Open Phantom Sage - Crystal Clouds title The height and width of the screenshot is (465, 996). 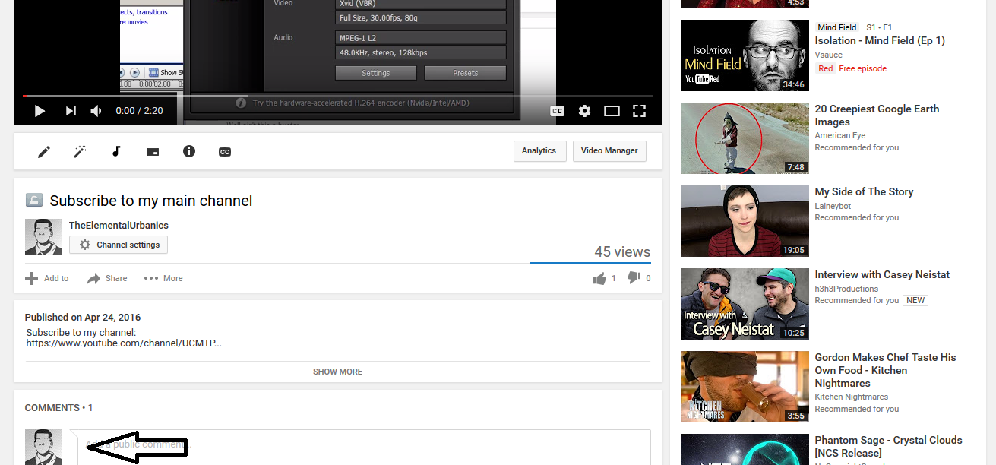click(x=888, y=446)
